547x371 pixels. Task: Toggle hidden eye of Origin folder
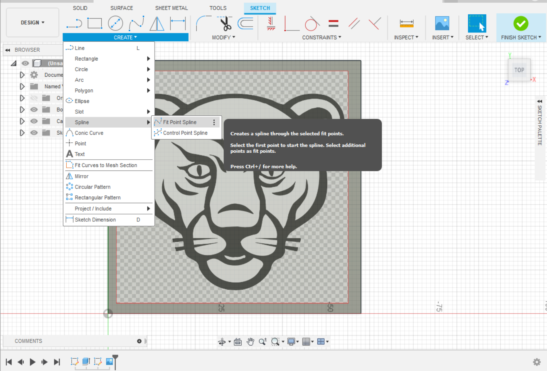click(x=34, y=98)
